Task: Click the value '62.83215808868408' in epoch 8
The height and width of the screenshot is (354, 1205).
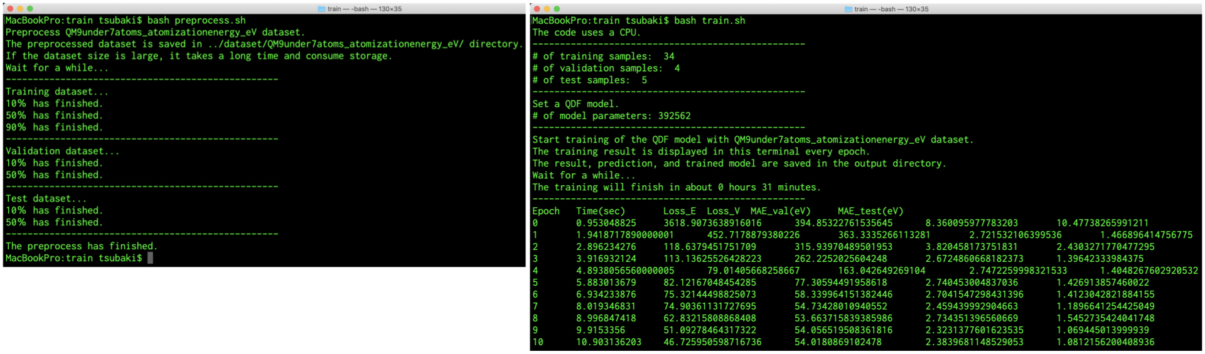Action: pyautogui.click(x=710, y=319)
